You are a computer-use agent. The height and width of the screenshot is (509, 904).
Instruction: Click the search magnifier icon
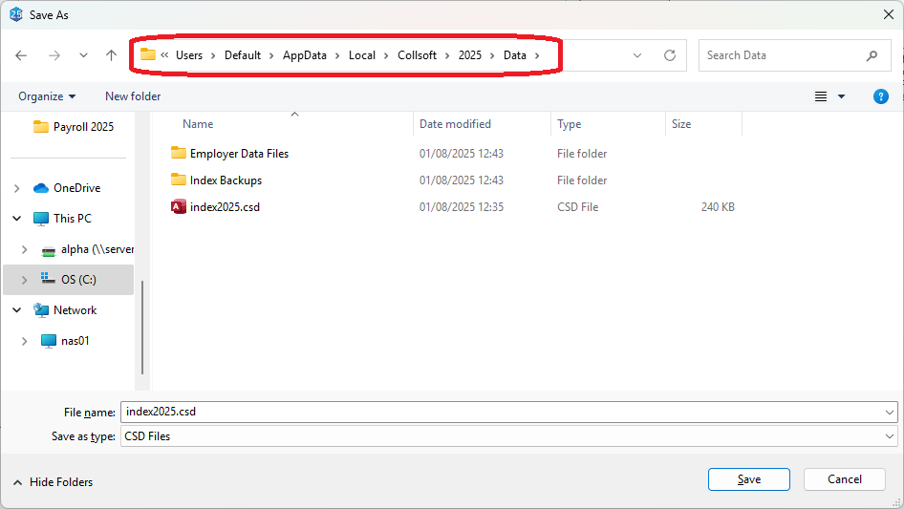point(872,55)
